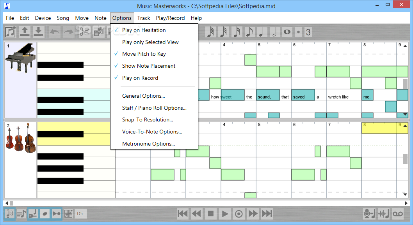Toggle the note sound preview icon
The image size is (413, 225).
[9, 214]
